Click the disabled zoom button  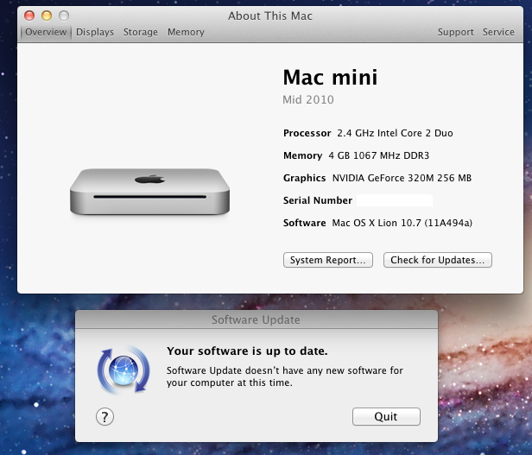point(64,16)
